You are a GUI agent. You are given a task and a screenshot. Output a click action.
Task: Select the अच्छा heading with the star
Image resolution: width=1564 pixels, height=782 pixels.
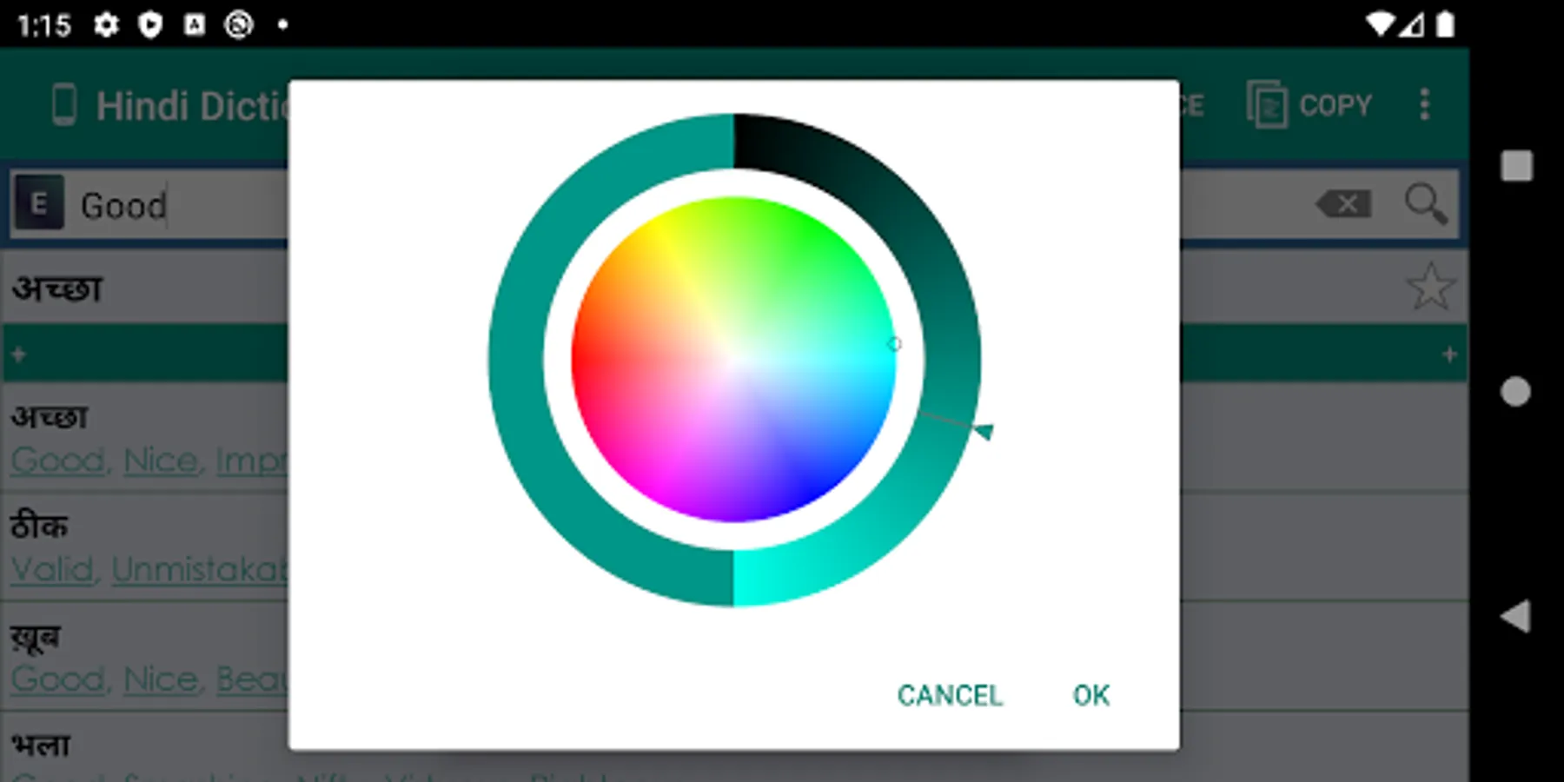pos(57,288)
